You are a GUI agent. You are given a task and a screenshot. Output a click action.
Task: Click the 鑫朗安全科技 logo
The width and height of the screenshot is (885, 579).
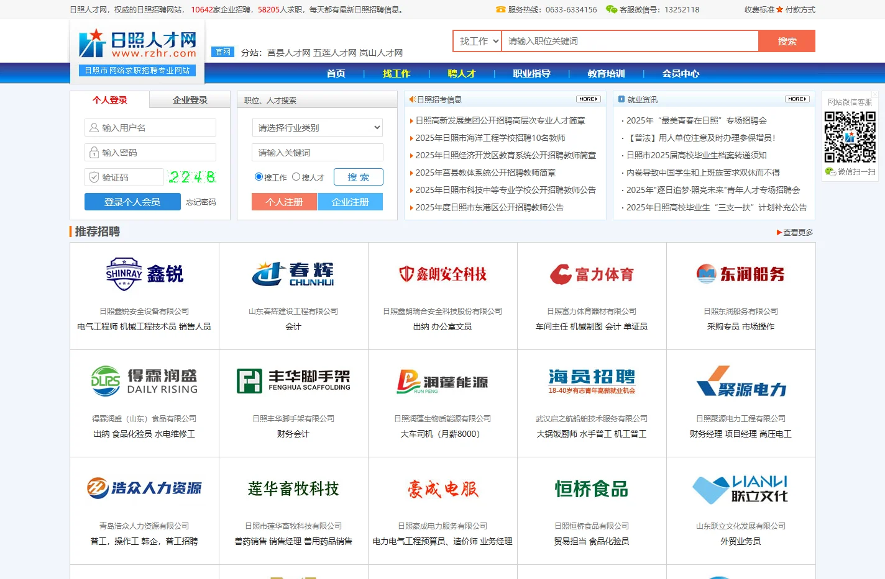tap(442, 274)
